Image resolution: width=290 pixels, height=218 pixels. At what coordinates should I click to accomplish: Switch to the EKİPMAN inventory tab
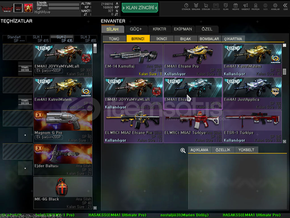pyautogui.click(x=183, y=29)
